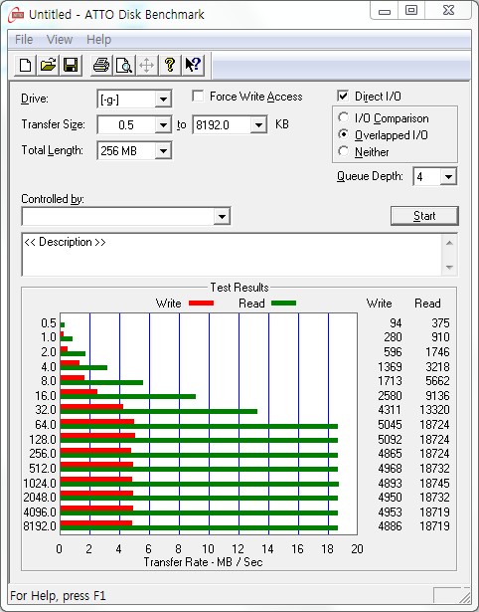This screenshot has width=479, height=612.
Task: Click status bar For Help text
Action: [x=58, y=596]
